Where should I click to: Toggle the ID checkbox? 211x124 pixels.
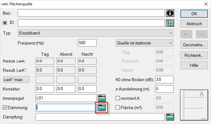pyautogui.click(x=5, y=23)
